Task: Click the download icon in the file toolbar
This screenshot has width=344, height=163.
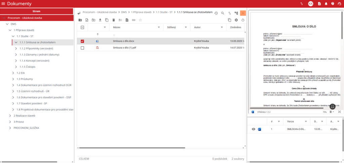Action: click(x=100, y=20)
